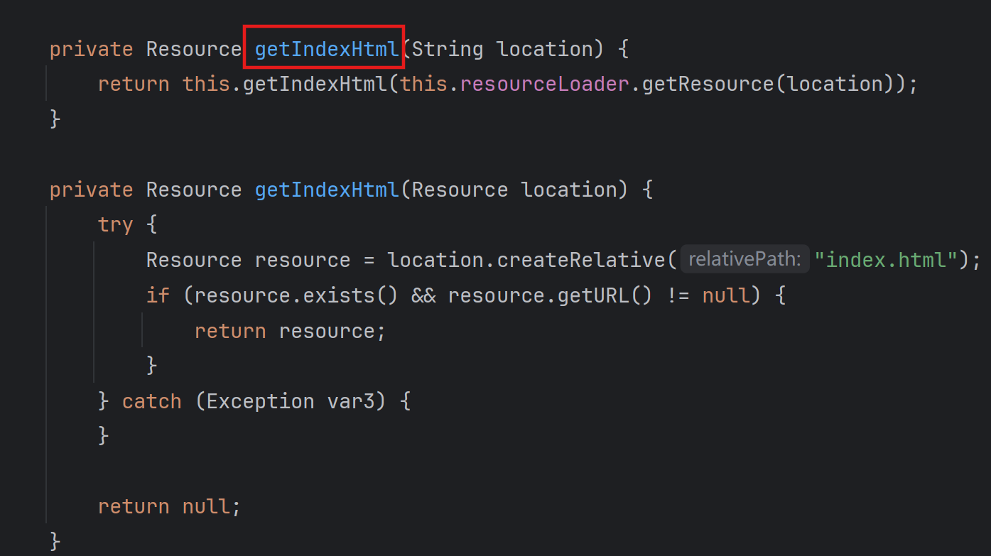Click the try keyword
The height and width of the screenshot is (556, 991).
(x=115, y=224)
